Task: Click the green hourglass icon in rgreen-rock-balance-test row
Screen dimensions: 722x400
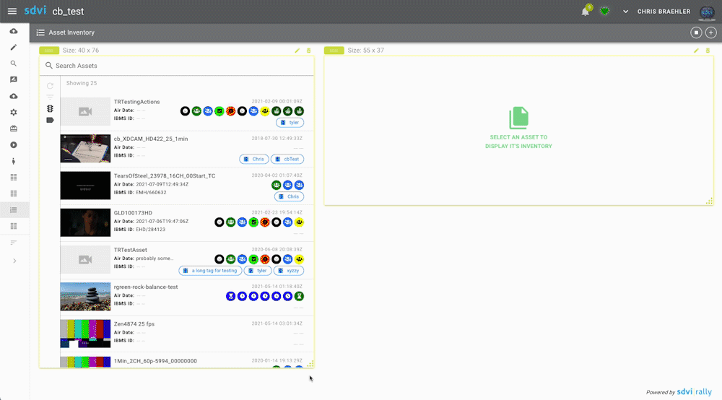Action: pyautogui.click(x=300, y=297)
